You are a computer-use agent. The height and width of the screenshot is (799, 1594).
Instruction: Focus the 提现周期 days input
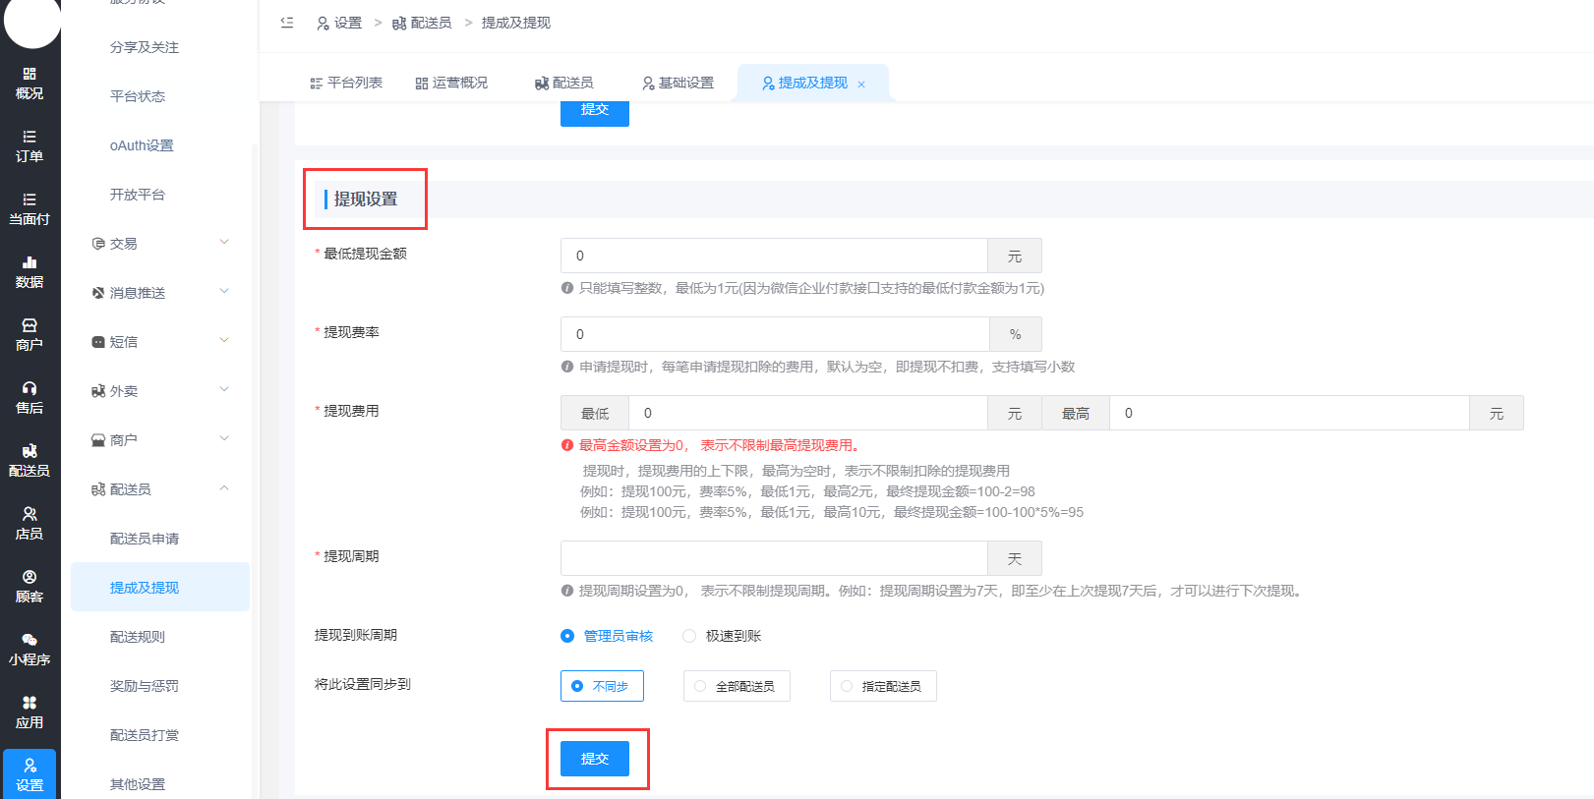pyautogui.click(x=774, y=558)
